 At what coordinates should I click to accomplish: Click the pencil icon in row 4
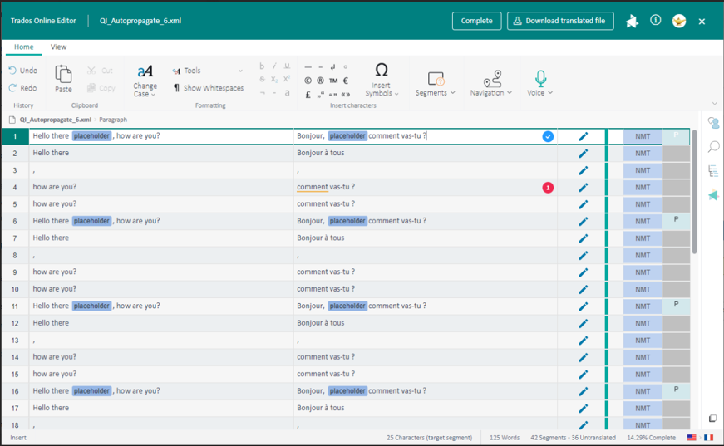583,188
